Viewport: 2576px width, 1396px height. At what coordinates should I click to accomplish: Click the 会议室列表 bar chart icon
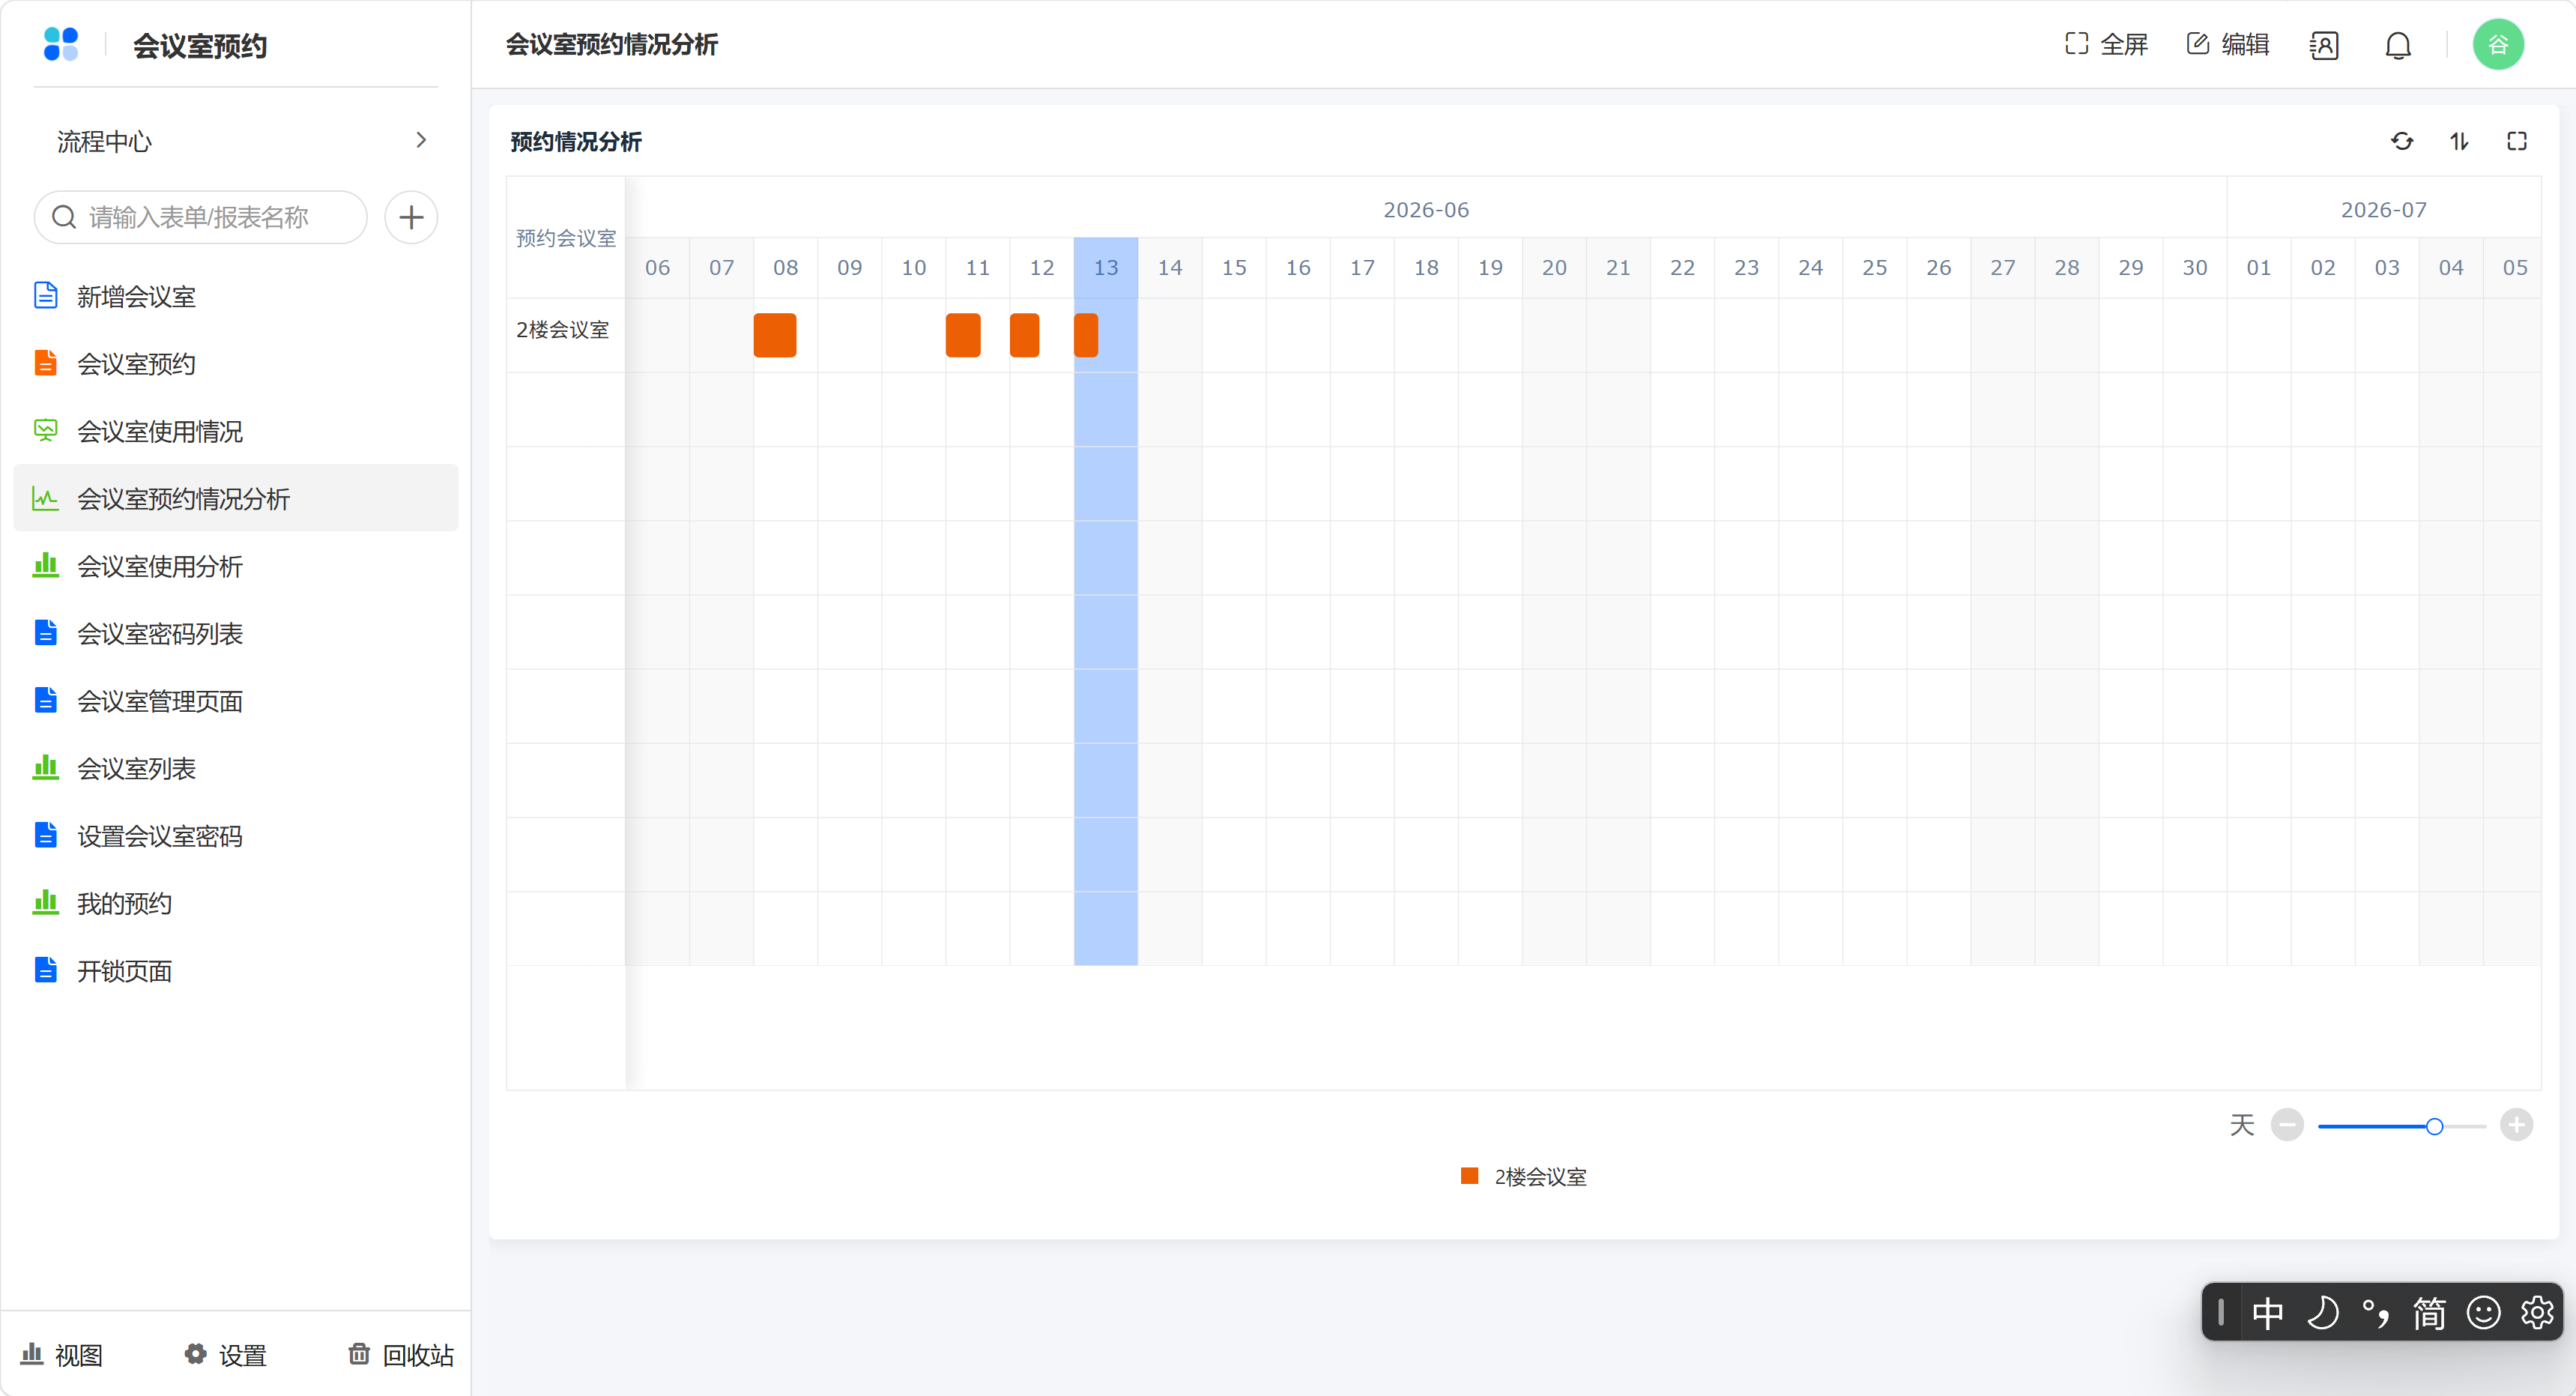pos(46,767)
